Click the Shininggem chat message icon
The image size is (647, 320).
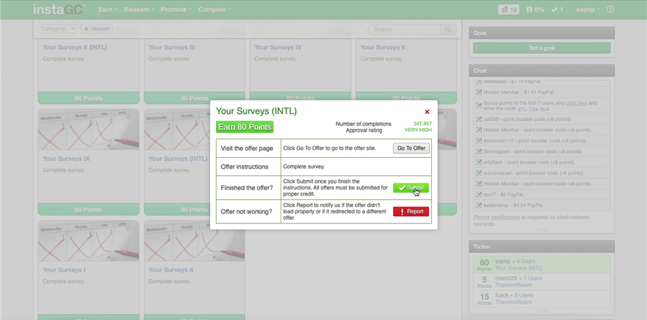point(479,151)
